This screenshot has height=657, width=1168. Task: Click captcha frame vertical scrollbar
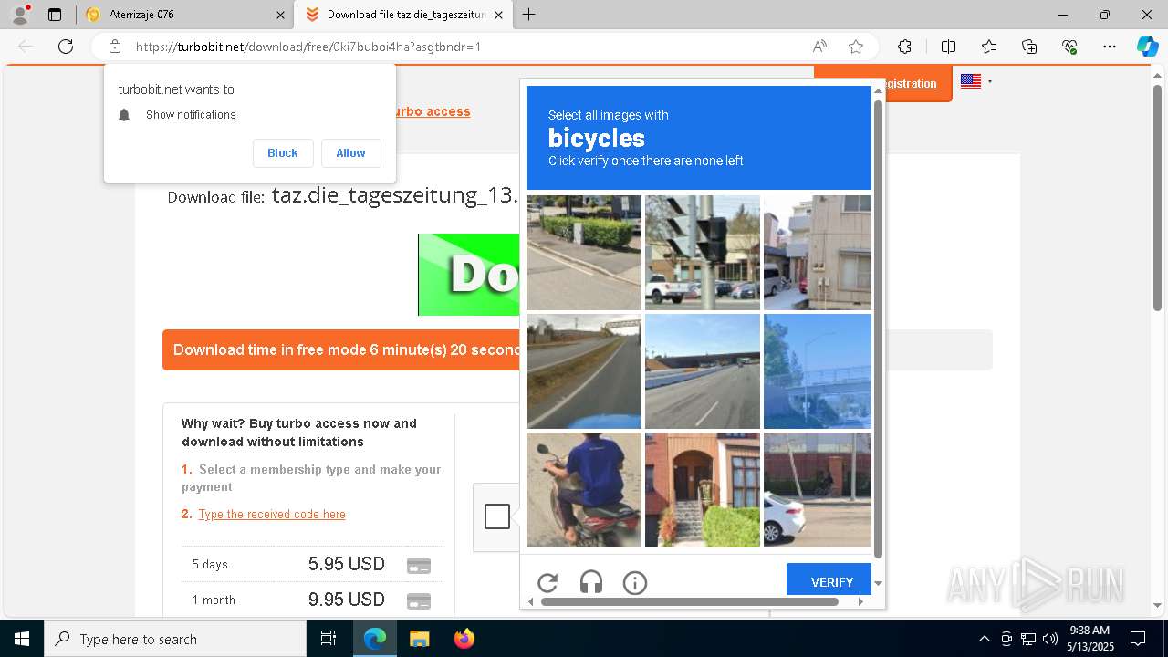pos(879,328)
